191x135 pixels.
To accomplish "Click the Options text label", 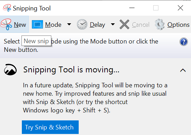I will (x=179, y=25).
